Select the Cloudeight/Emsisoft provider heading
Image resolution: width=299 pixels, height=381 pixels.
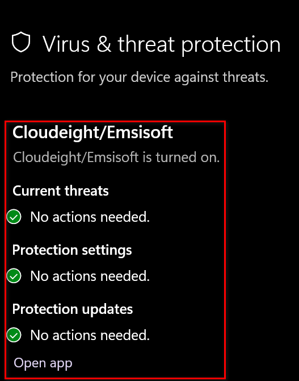pos(92,132)
